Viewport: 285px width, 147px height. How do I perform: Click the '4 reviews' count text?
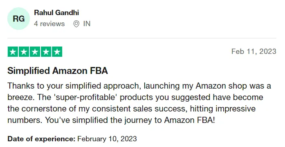click(49, 24)
